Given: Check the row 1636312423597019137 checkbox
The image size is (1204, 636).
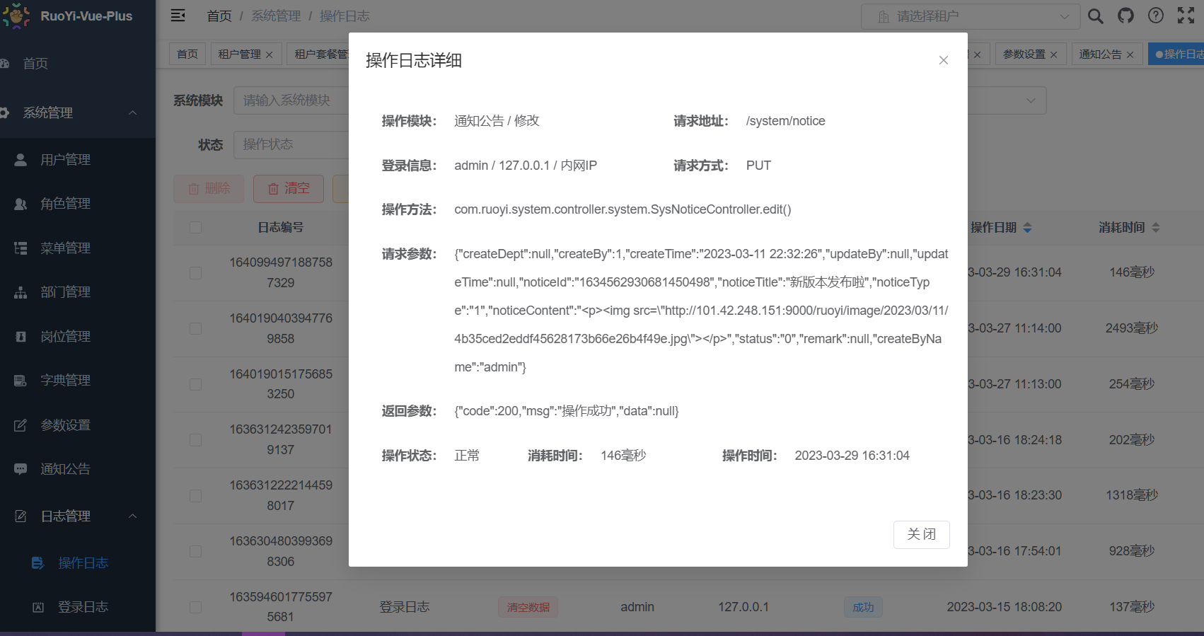Looking at the screenshot, I should coord(196,440).
